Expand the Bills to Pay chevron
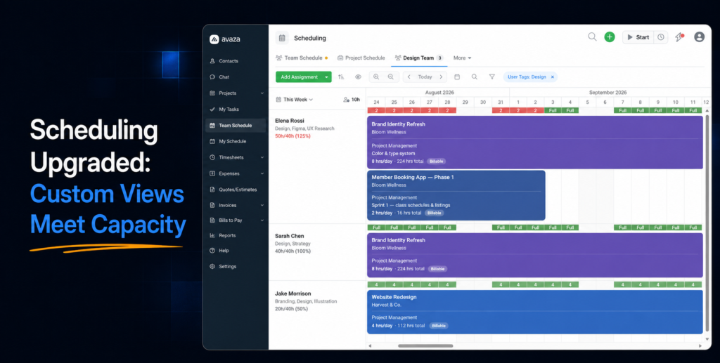Viewport: 720px width, 363px height. coord(262,220)
